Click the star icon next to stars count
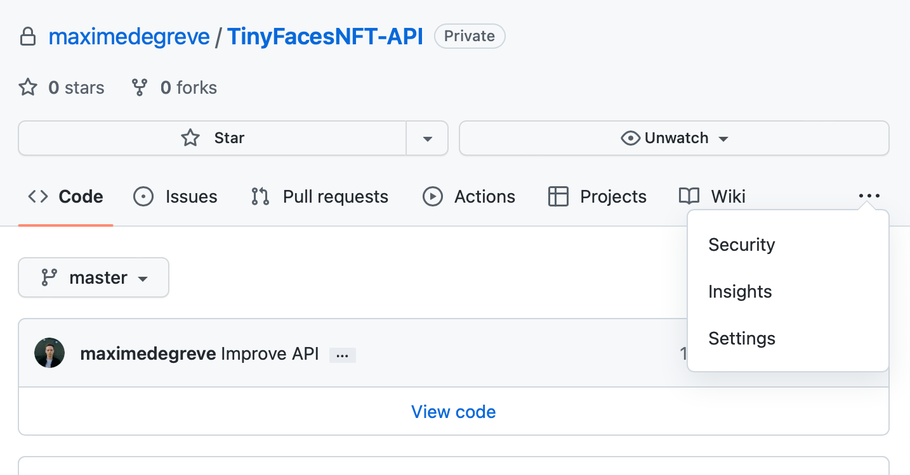910x475 pixels. coord(28,87)
